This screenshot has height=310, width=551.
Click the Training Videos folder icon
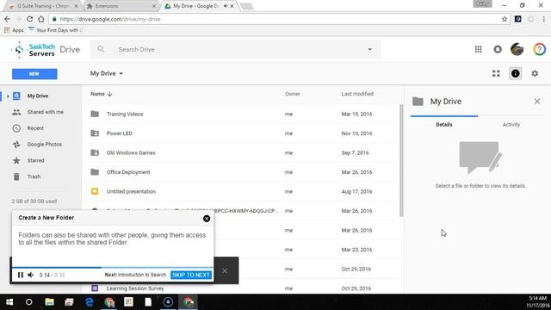pos(95,114)
